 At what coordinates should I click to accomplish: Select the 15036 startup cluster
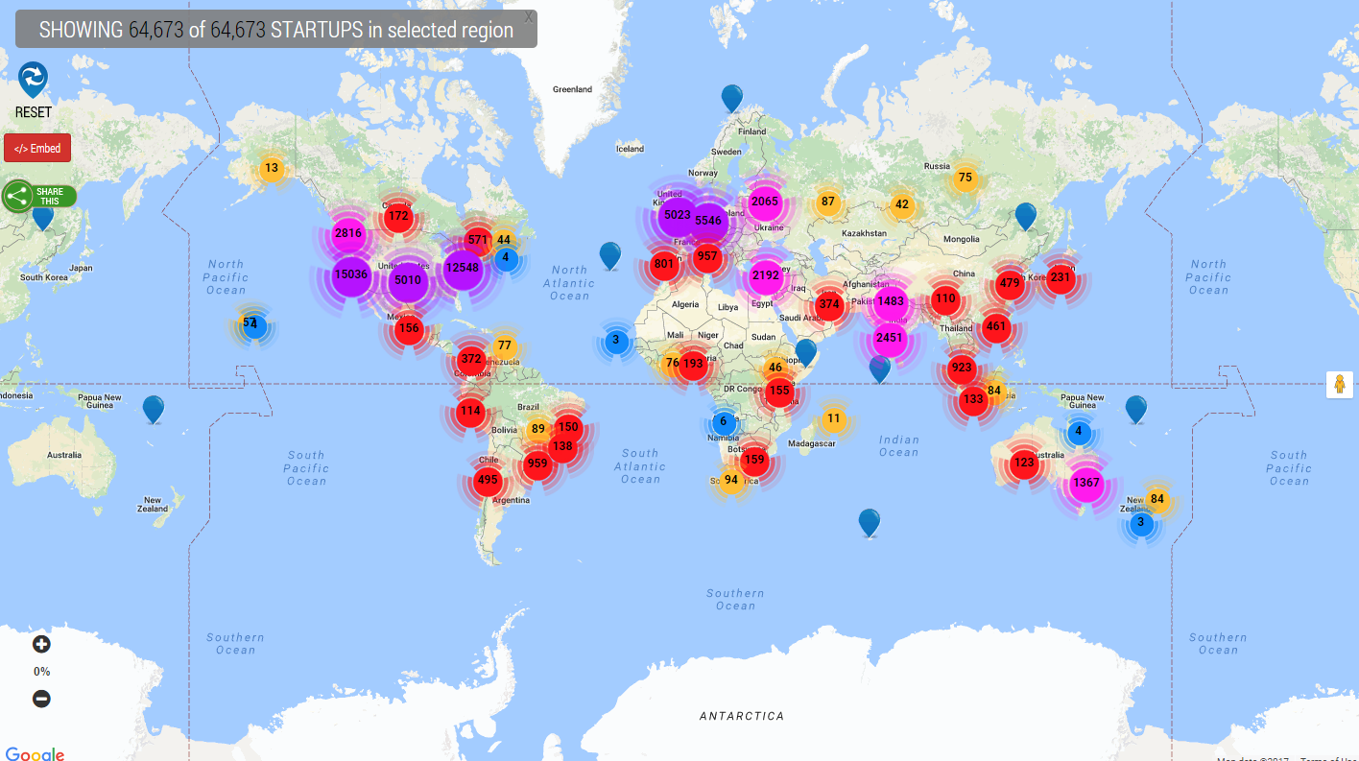point(351,274)
